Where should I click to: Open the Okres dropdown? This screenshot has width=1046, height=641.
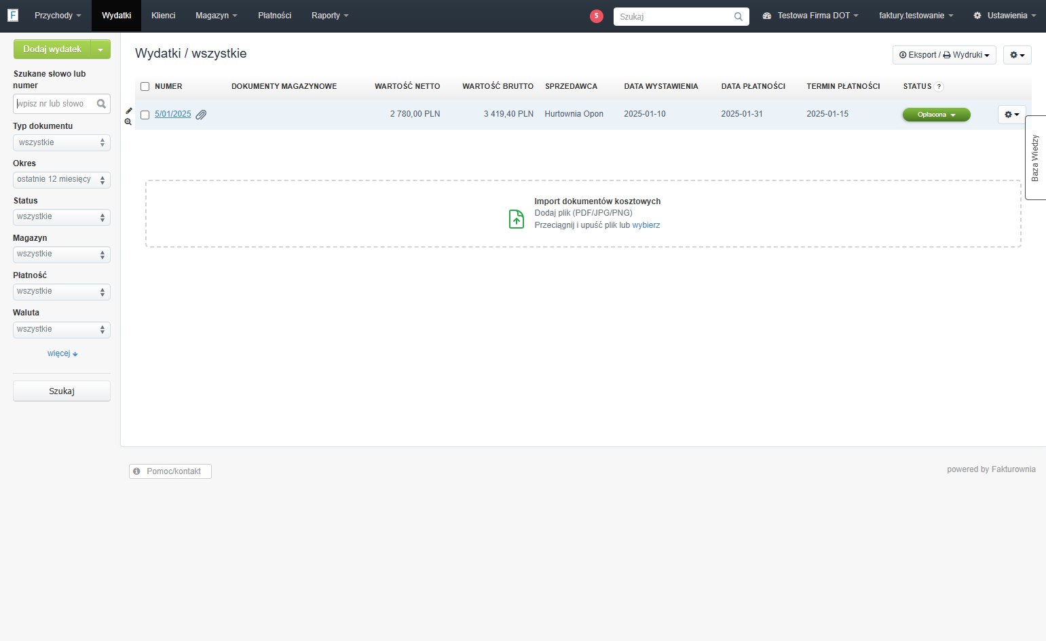pos(62,180)
